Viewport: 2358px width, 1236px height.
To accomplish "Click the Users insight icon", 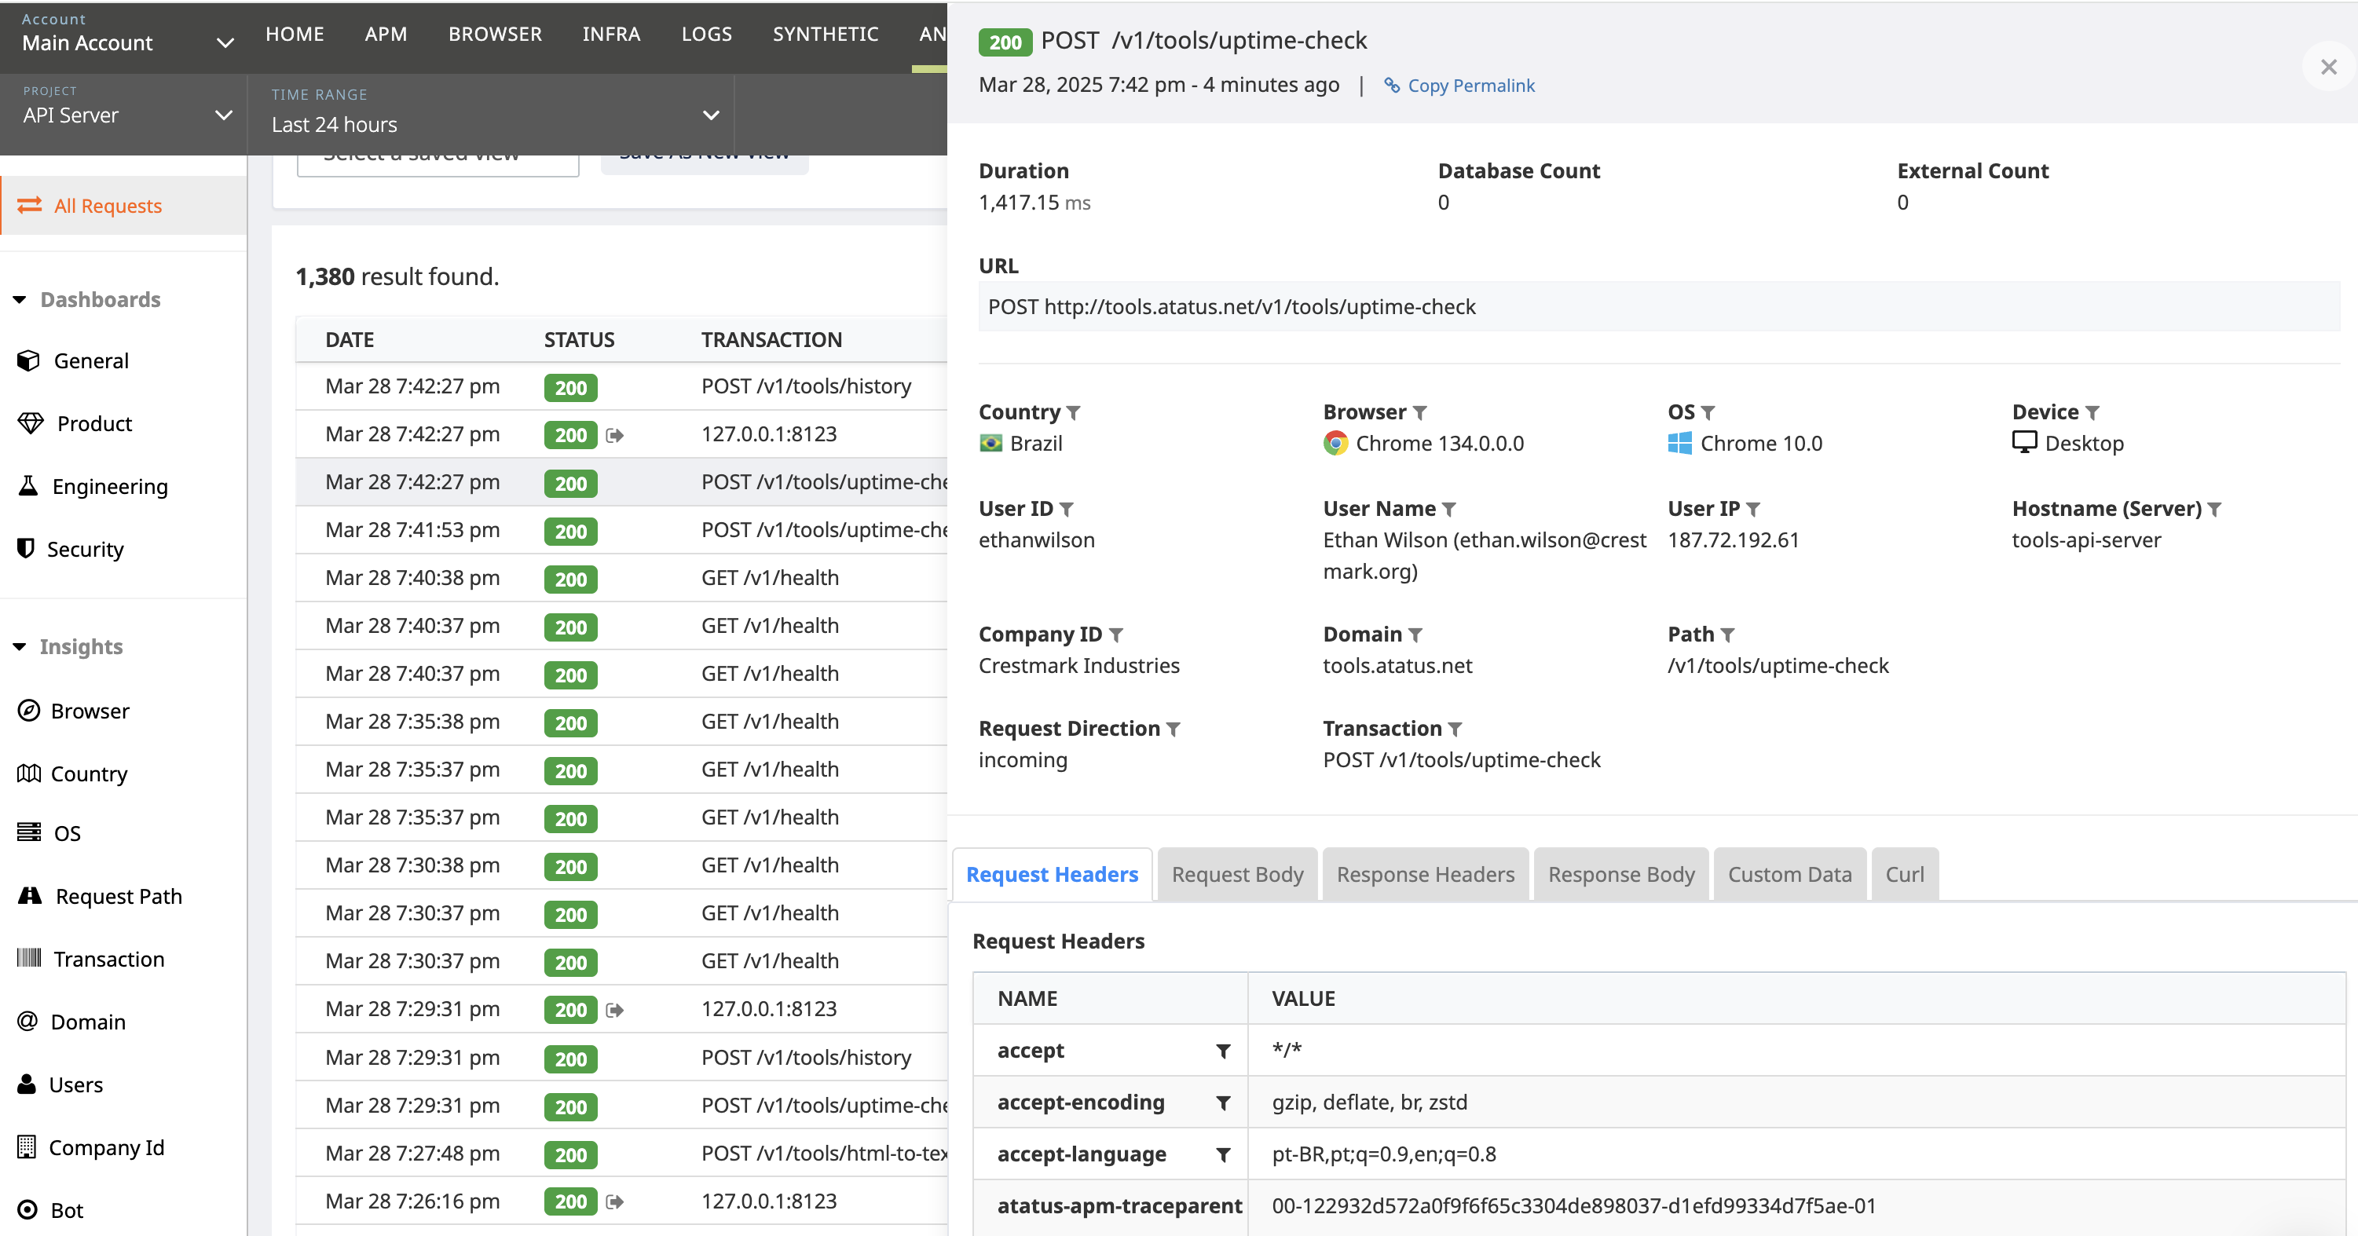I will pos(28,1084).
